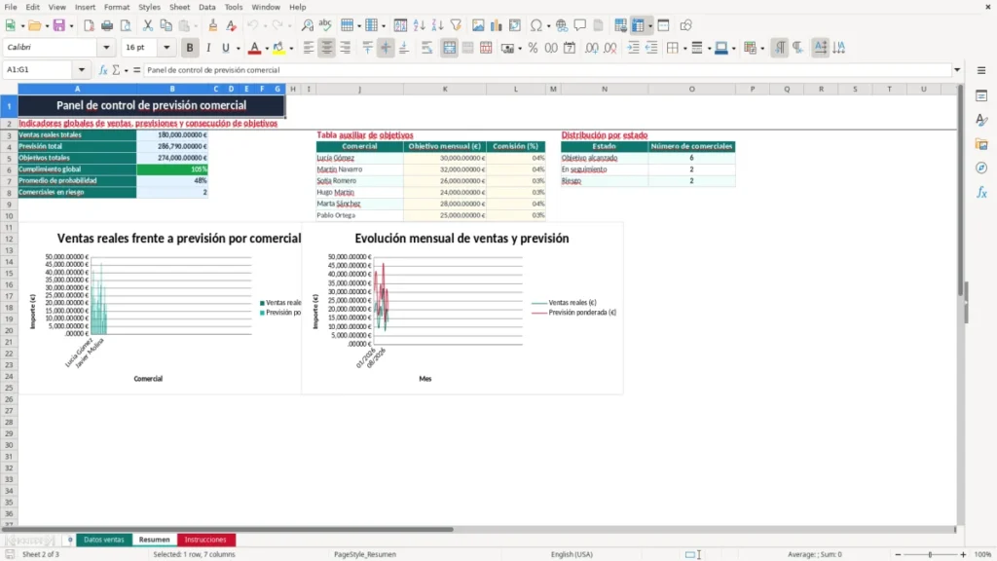Open the Function Wizard

pyautogui.click(x=103, y=70)
